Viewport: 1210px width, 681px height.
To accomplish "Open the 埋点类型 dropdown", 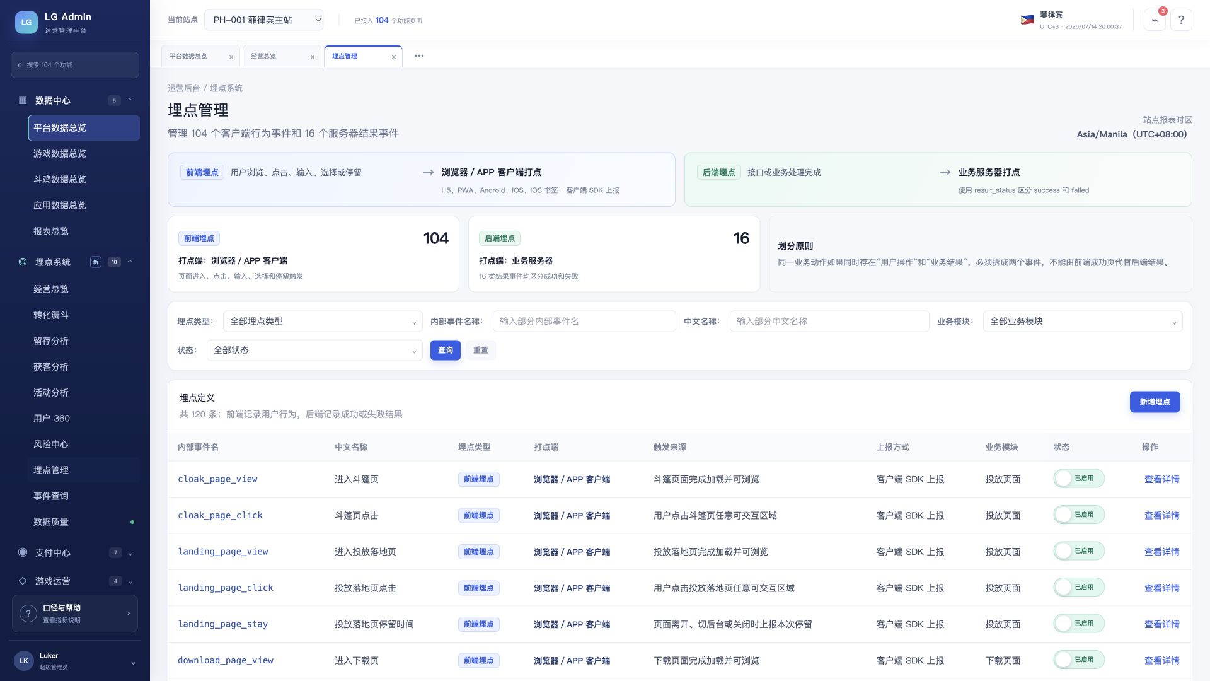I will pos(323,322).
